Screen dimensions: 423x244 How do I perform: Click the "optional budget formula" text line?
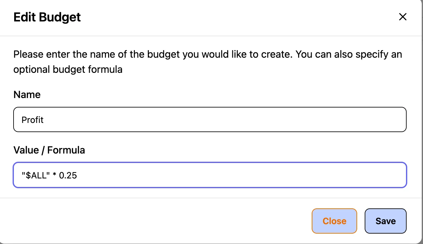(x=68, y=69)
